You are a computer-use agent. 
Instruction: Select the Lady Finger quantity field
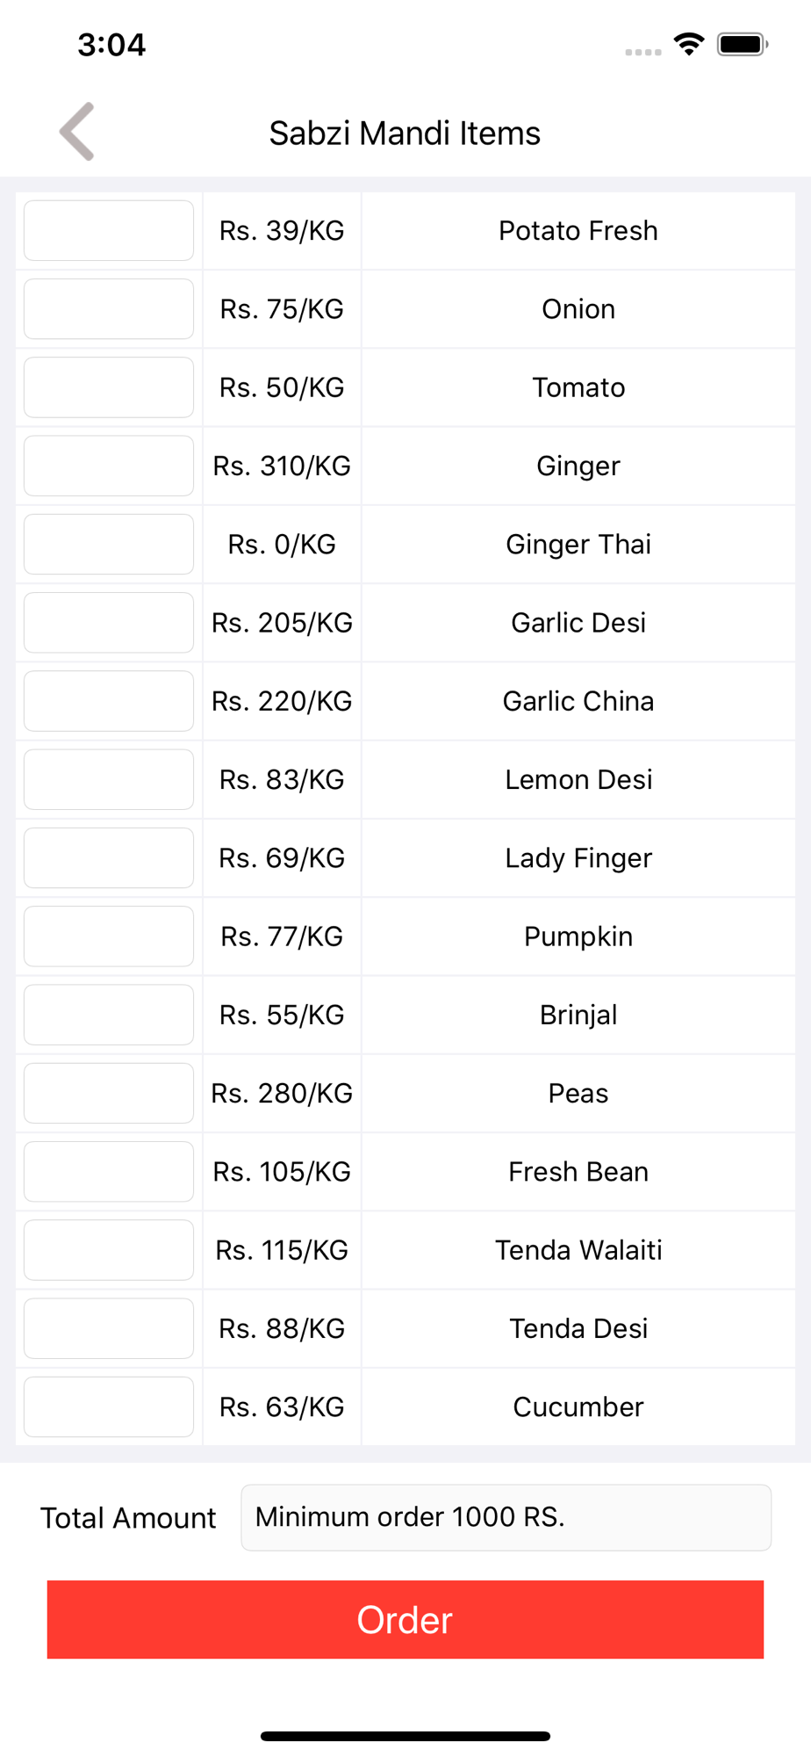[109, 858]
